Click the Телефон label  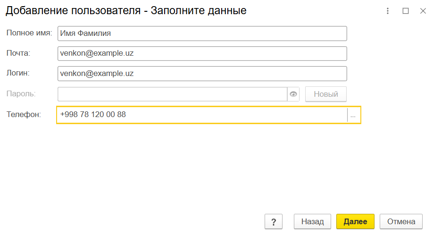click(24, 114)
